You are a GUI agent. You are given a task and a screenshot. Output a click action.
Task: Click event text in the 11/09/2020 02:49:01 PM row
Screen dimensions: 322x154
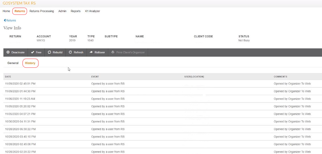(x=108, y=84)
